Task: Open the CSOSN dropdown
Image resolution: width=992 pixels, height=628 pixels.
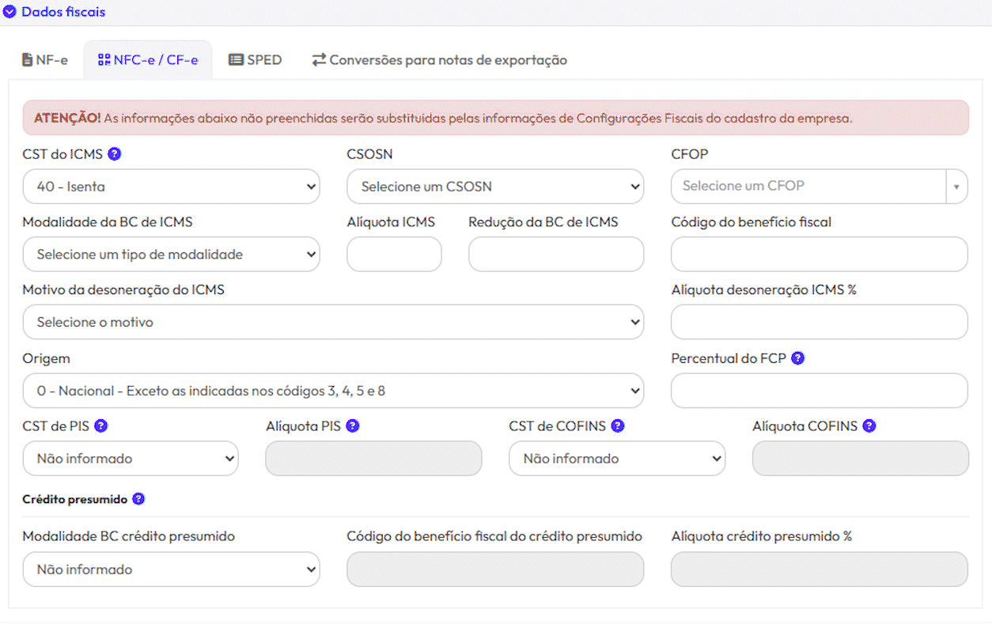Action: coord(495,187)
